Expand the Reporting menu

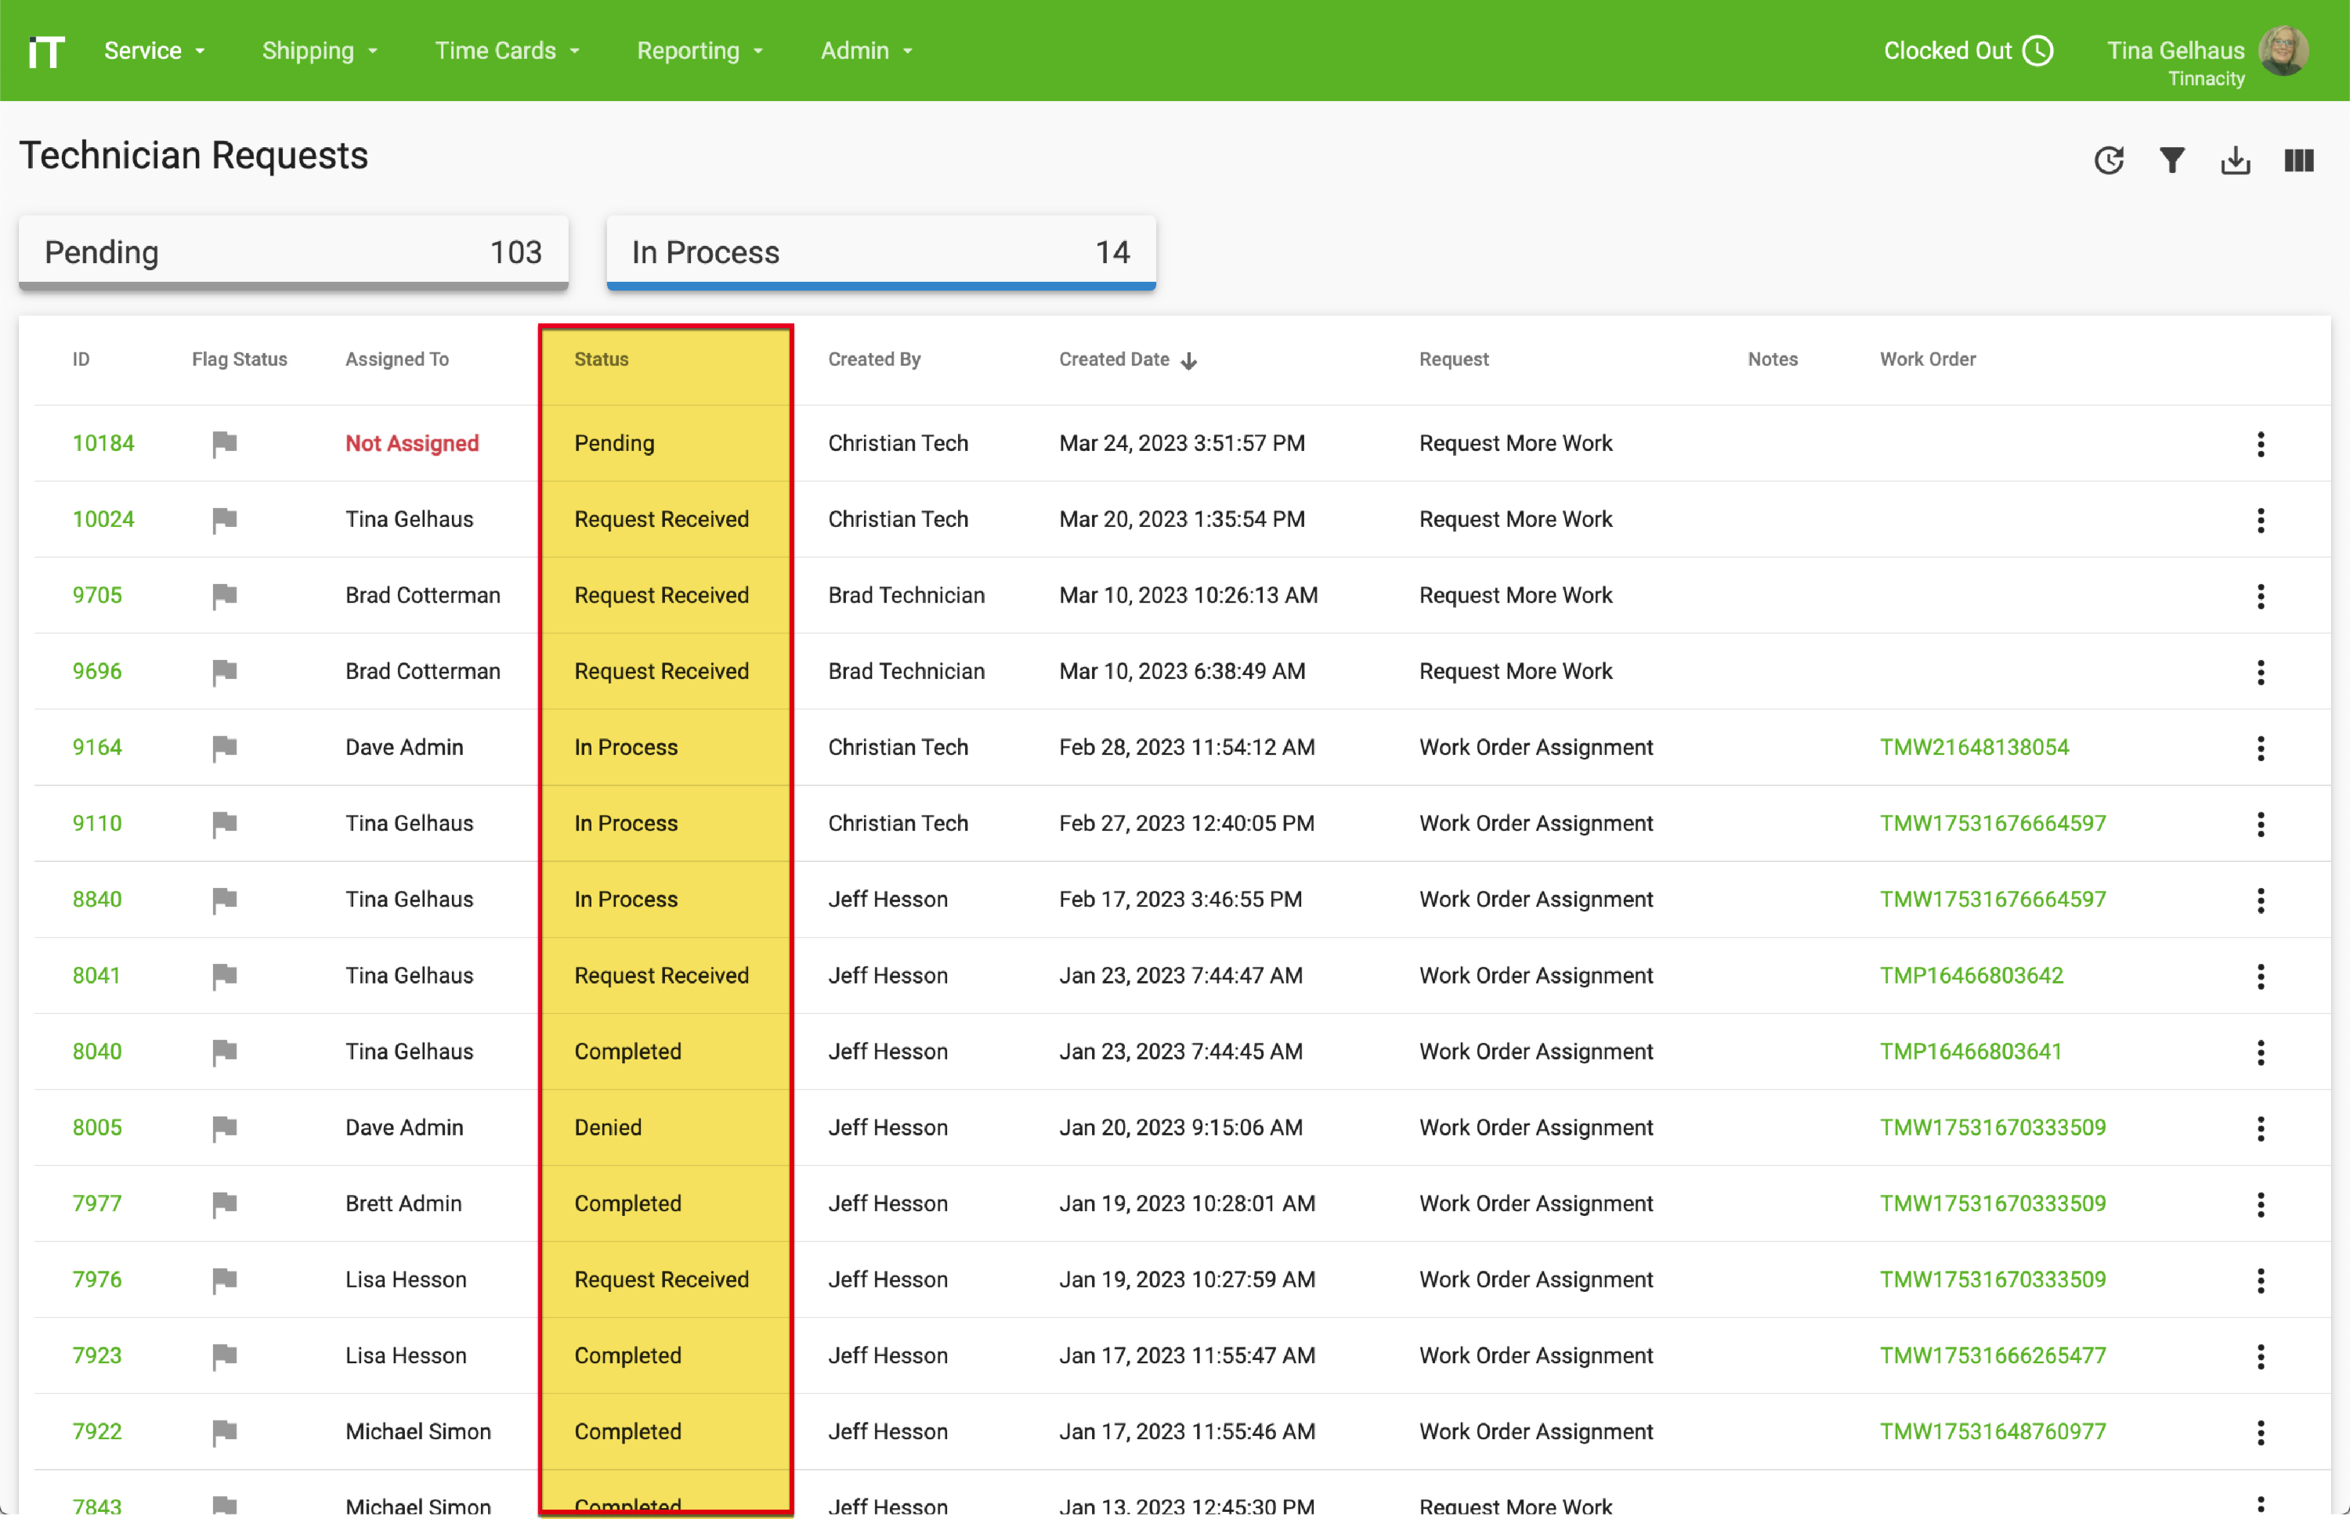699,50
